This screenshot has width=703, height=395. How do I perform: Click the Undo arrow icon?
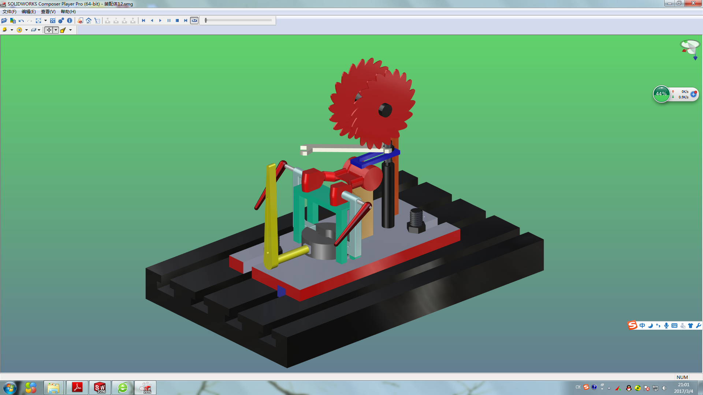tap(21, 20)
